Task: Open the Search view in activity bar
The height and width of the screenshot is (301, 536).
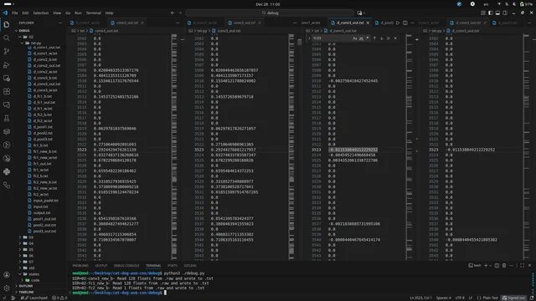Action: (7, 38)
